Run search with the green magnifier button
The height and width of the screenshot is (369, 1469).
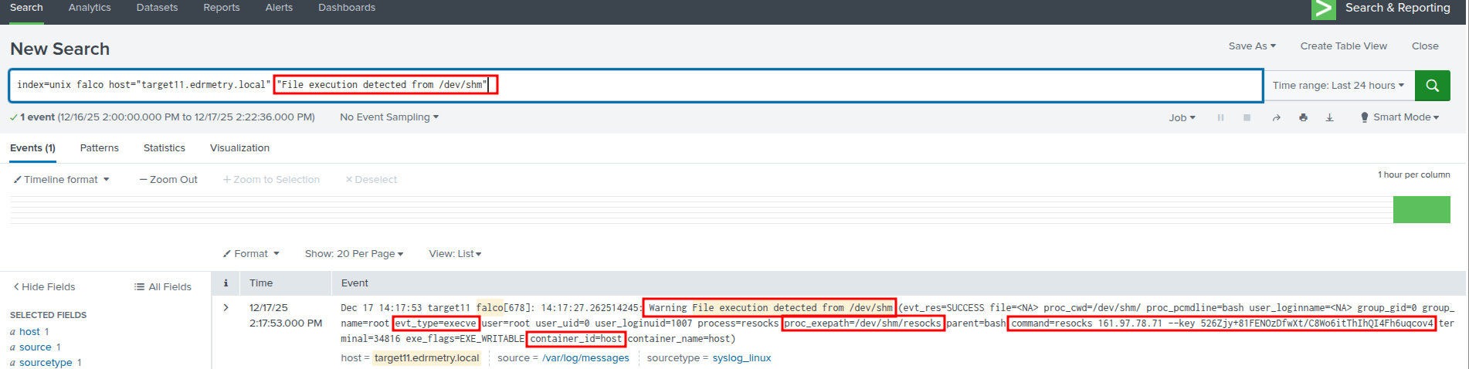point(1432,86)
